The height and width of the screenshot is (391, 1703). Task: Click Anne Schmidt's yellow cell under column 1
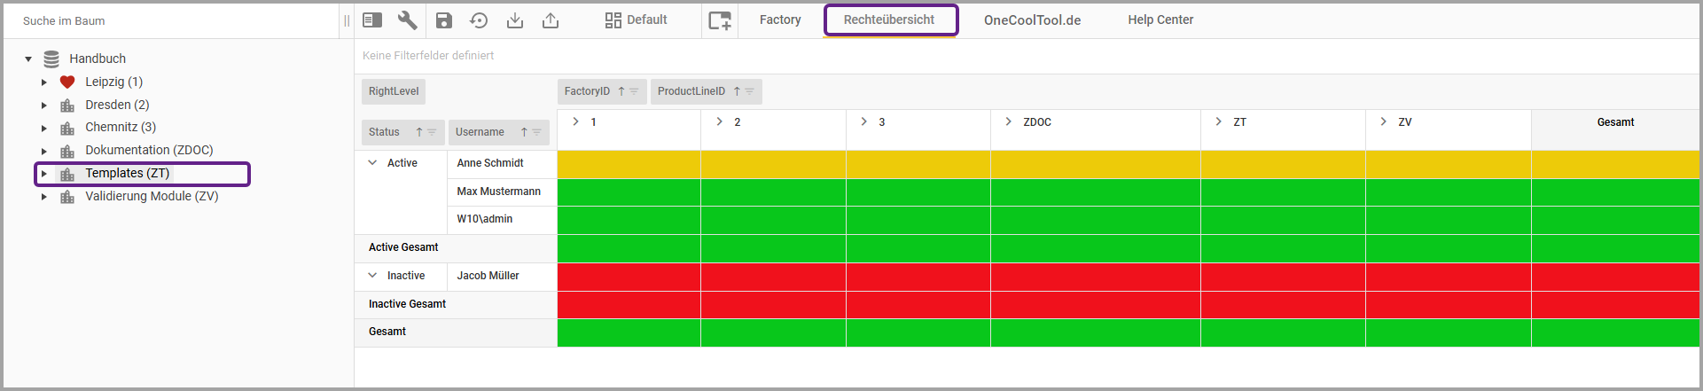[x=629, y=164]
